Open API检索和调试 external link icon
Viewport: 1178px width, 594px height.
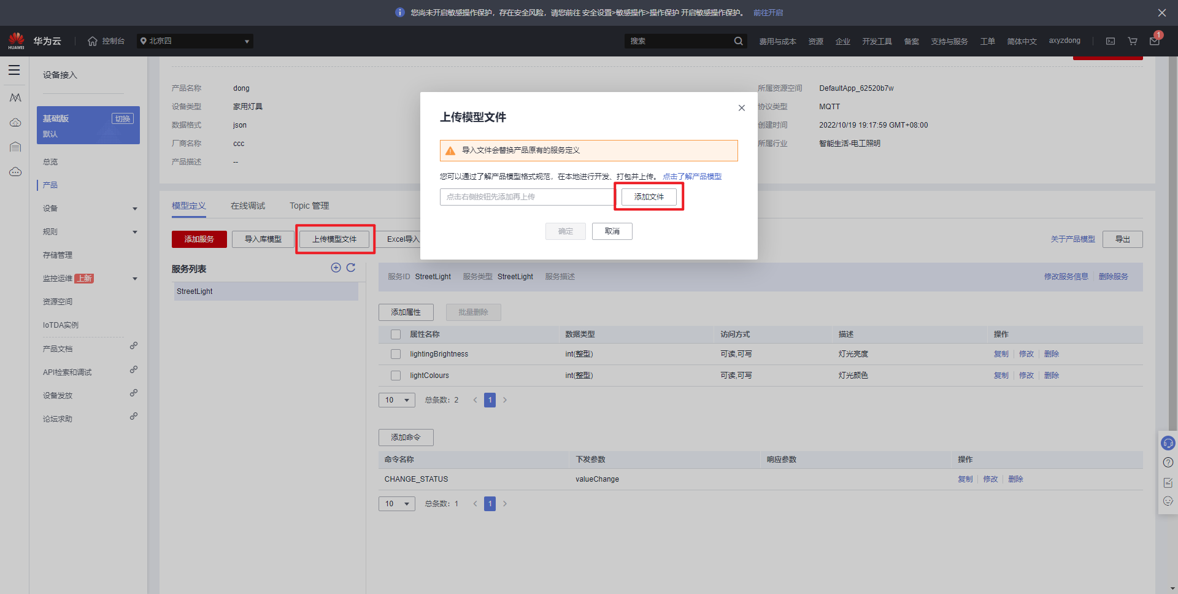134,369
